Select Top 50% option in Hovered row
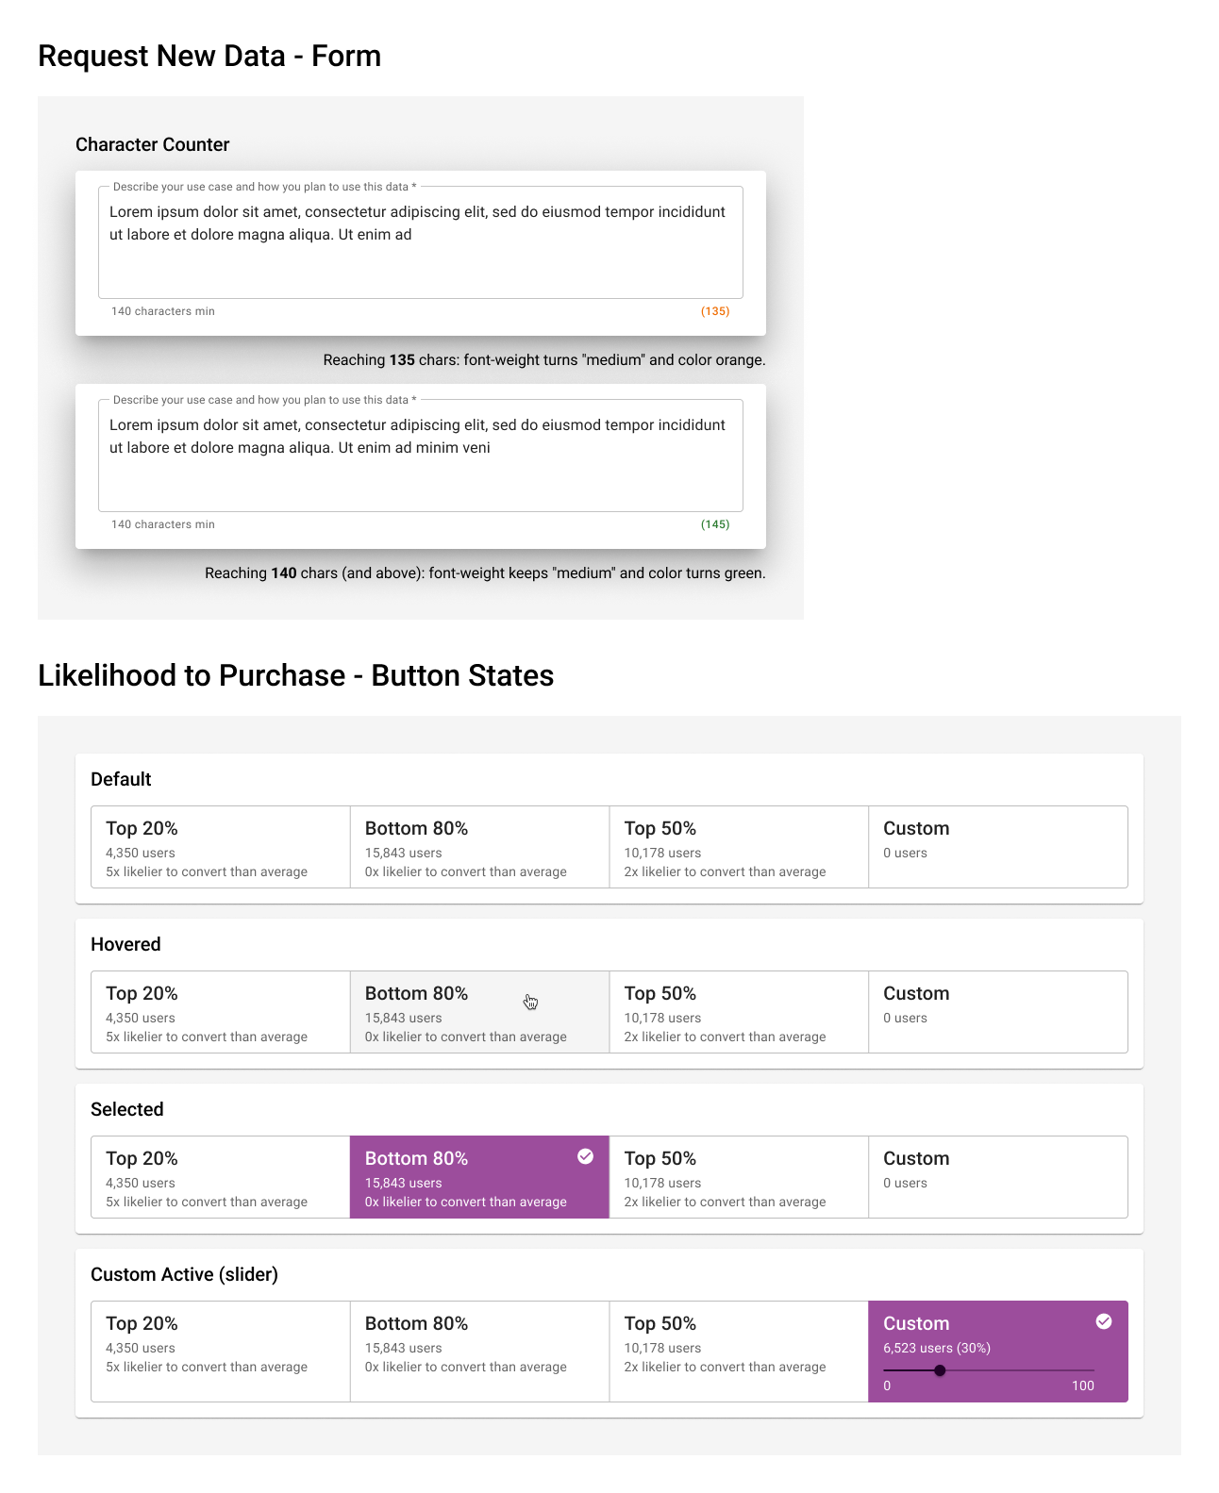The width and height of the screenshot is (1219, 1493). (739, 1012)
